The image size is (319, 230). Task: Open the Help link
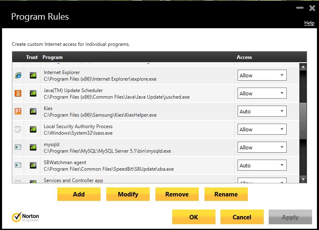click(x=309, y=23)
